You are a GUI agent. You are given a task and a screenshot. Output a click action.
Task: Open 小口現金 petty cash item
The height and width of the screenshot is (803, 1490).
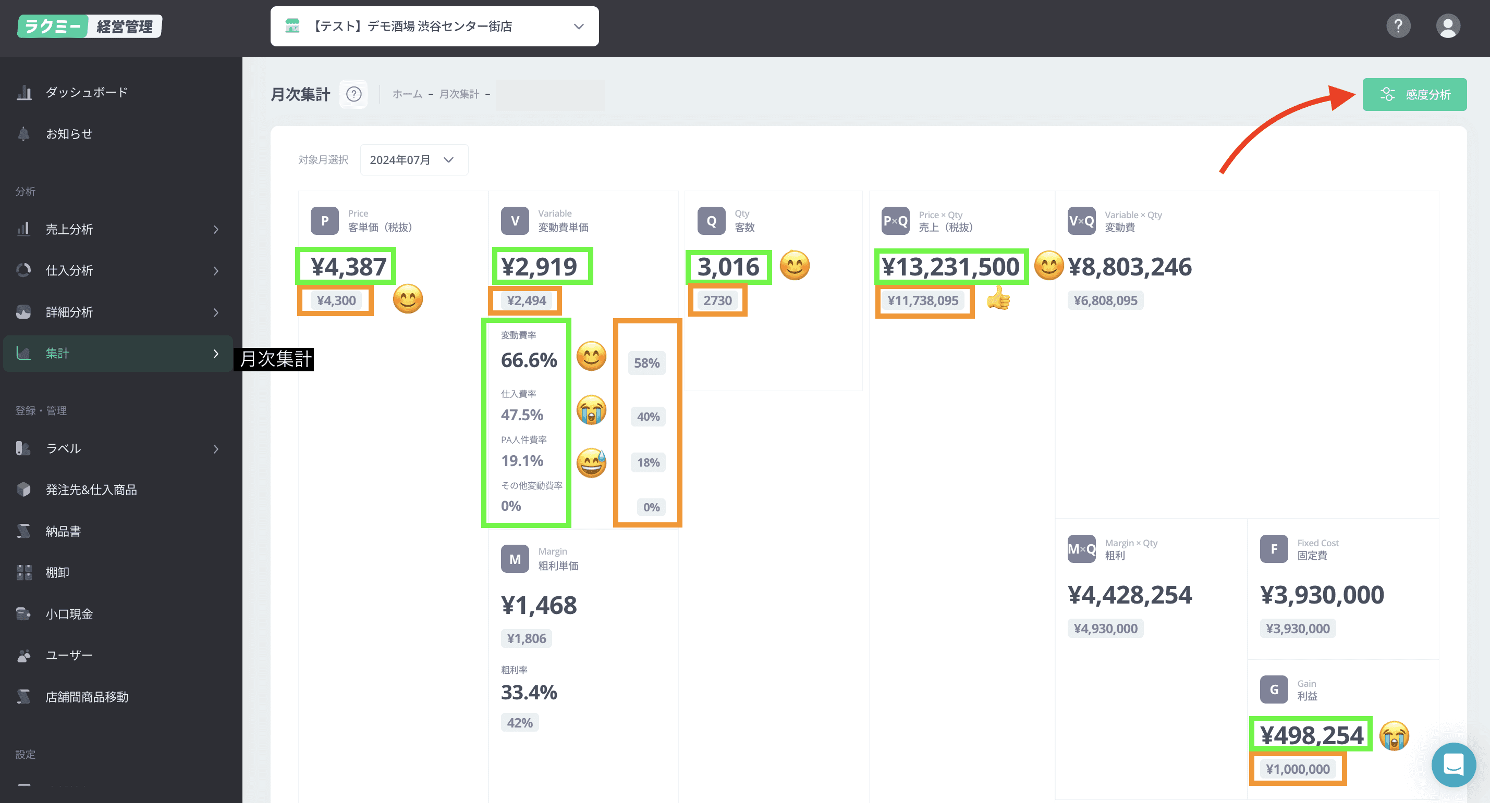pyautogui.click(x=69, y=614)
